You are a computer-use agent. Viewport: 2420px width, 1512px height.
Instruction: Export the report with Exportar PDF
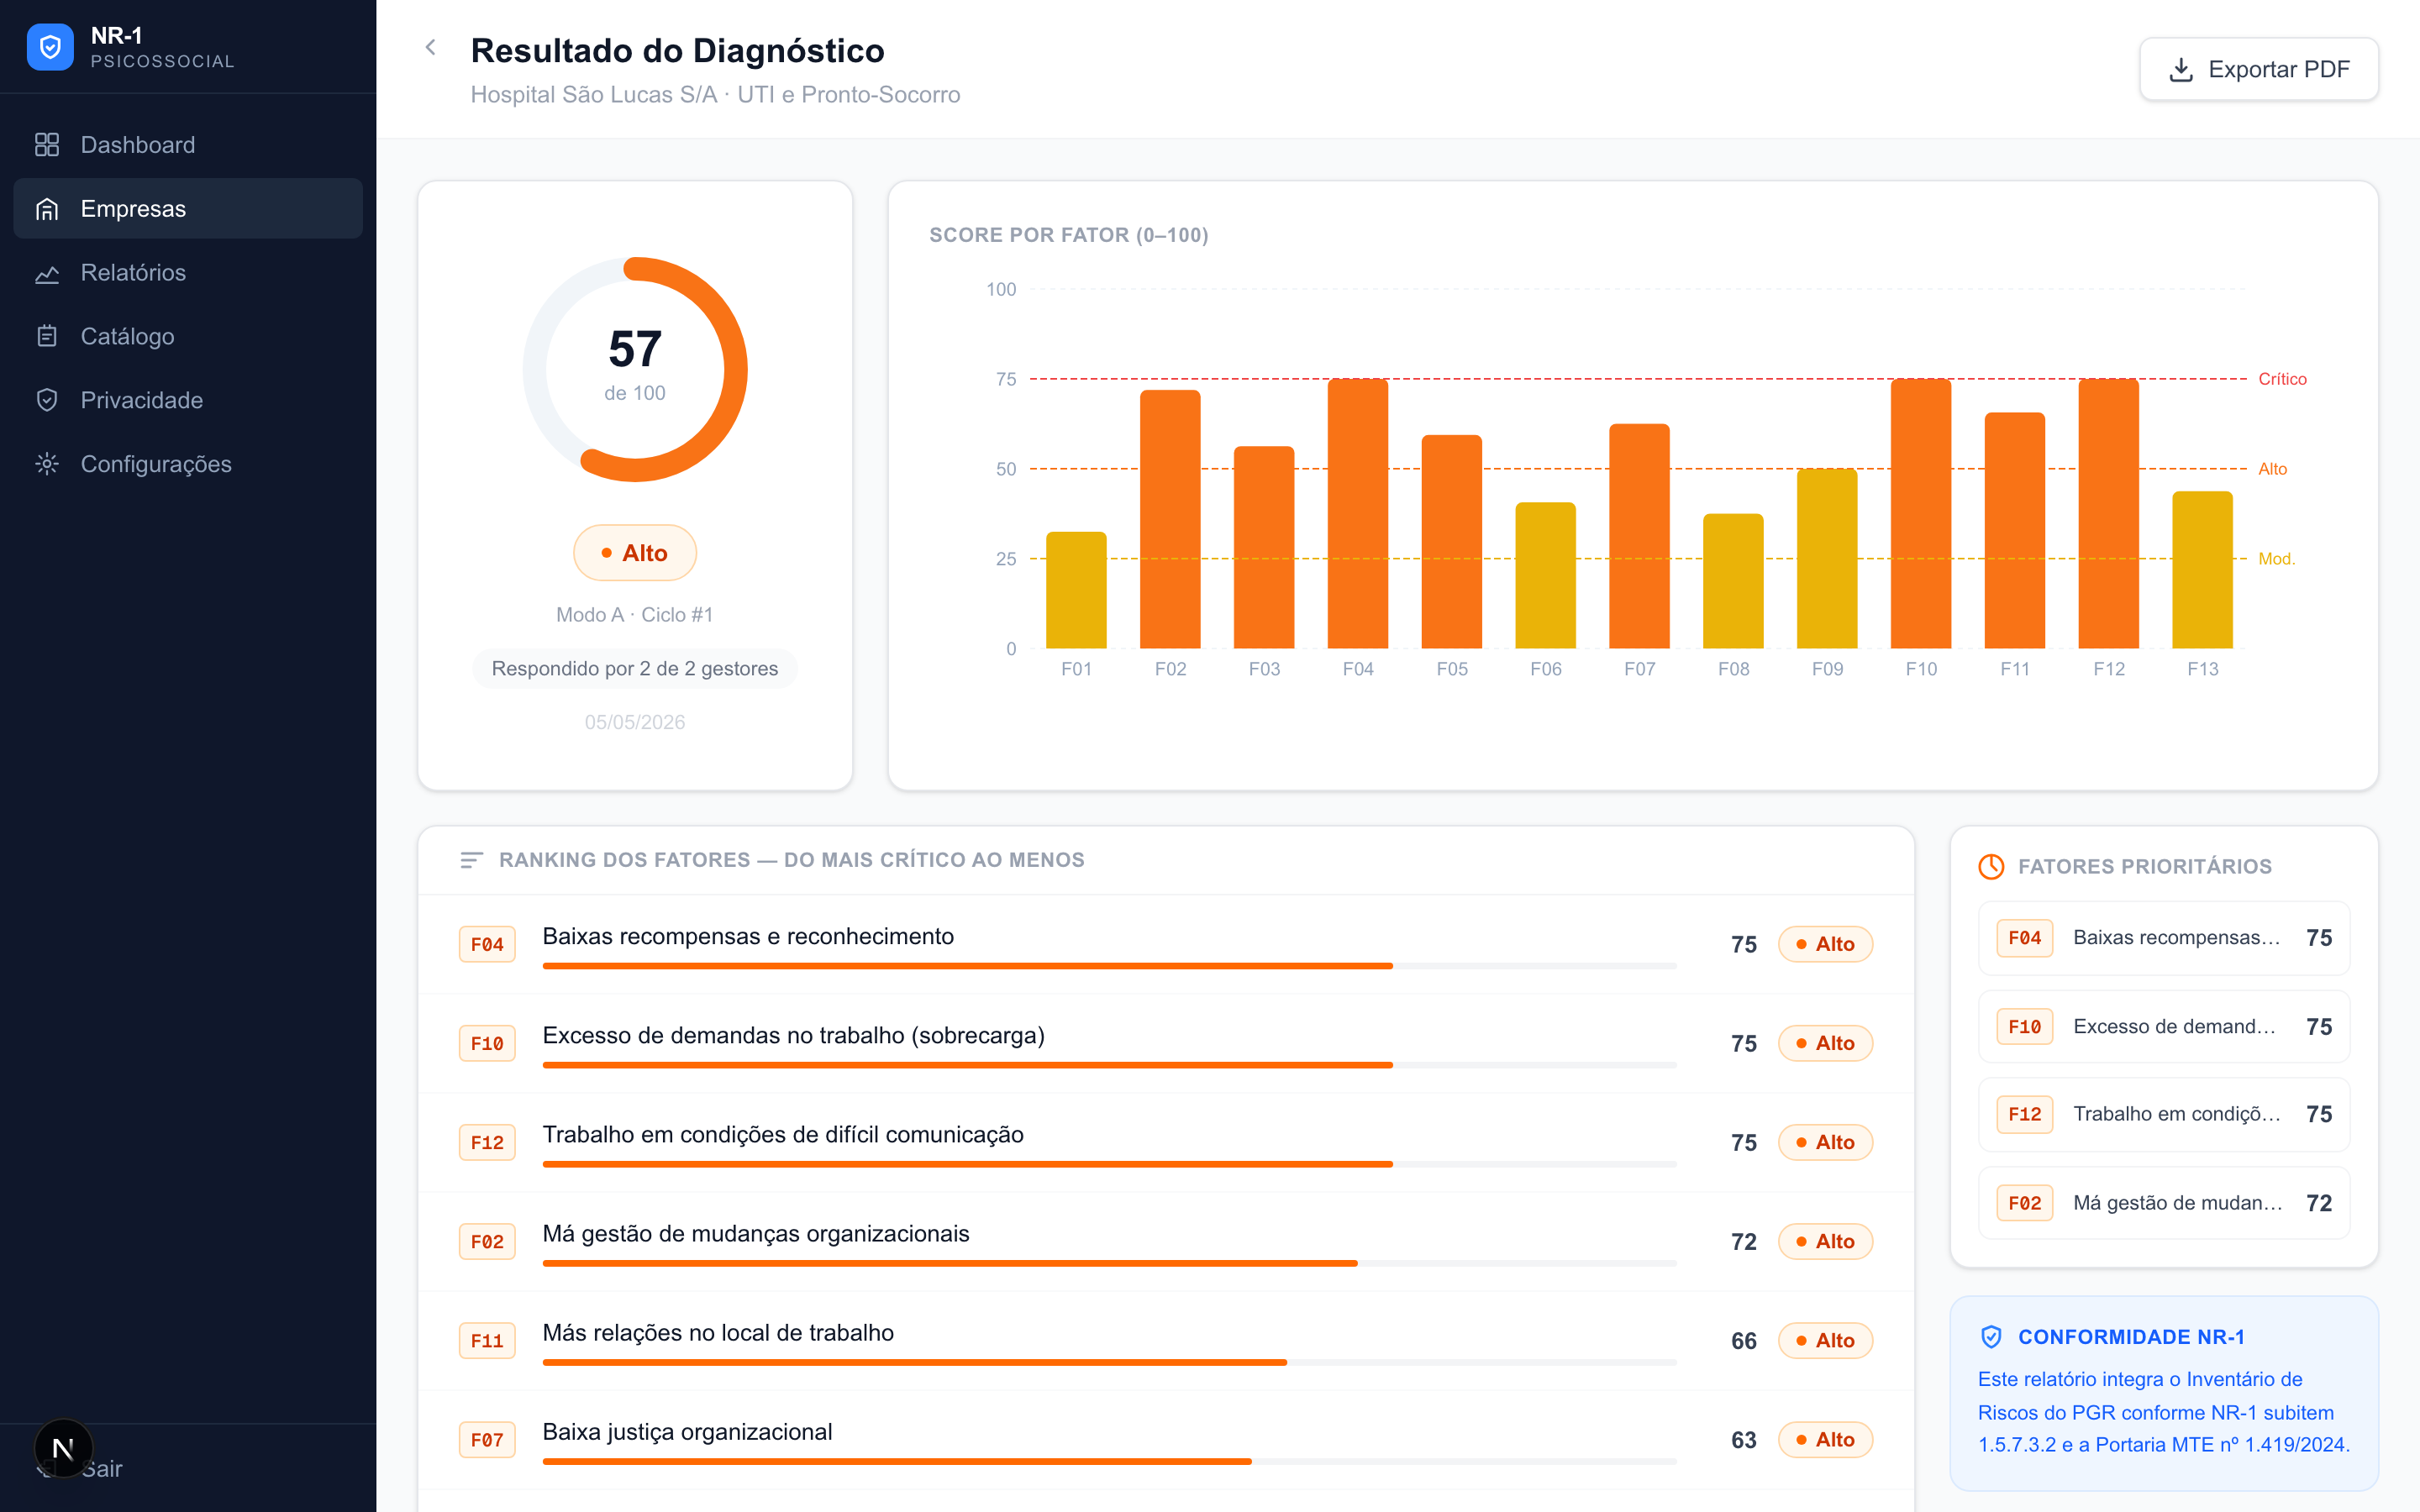[2259, 69]
